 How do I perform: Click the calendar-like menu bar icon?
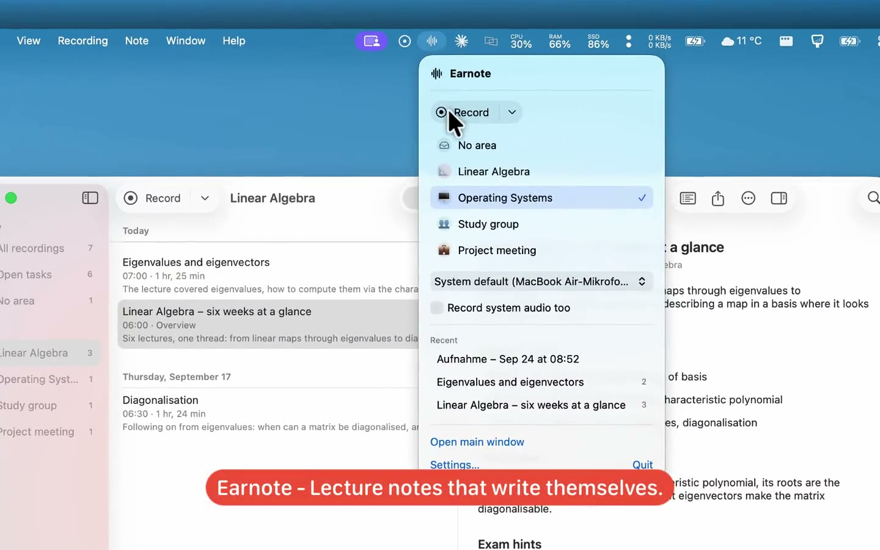point(787,41)
